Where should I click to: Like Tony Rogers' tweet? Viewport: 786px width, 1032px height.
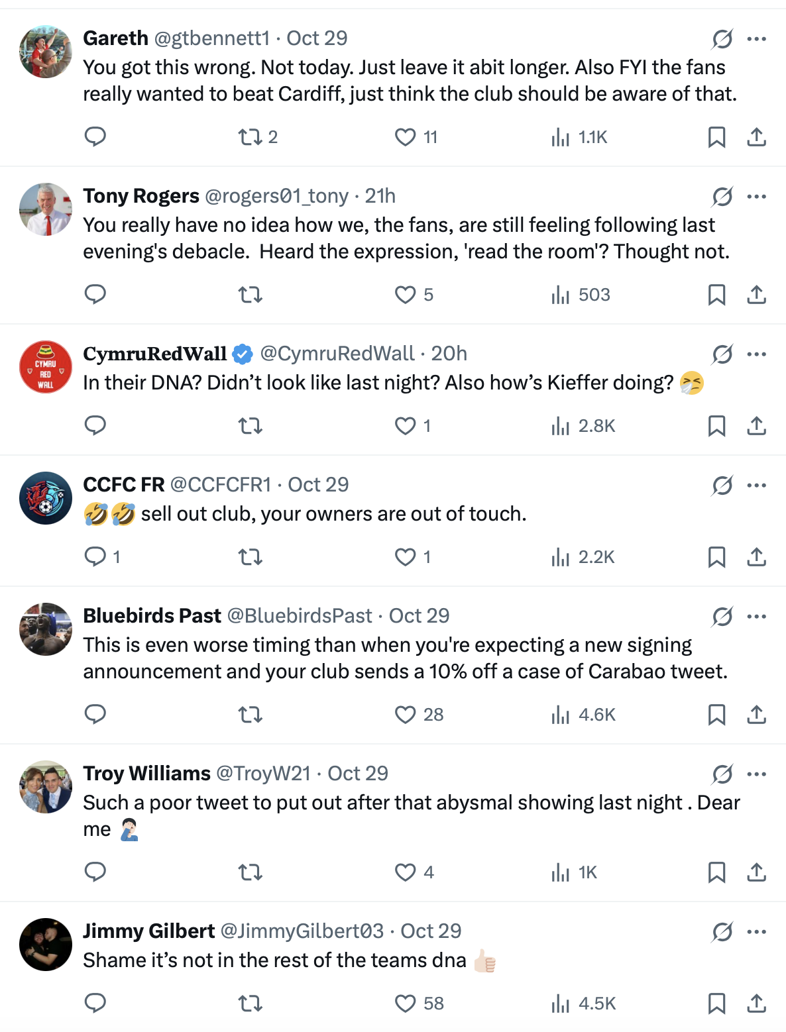click(x=405, y=295)
